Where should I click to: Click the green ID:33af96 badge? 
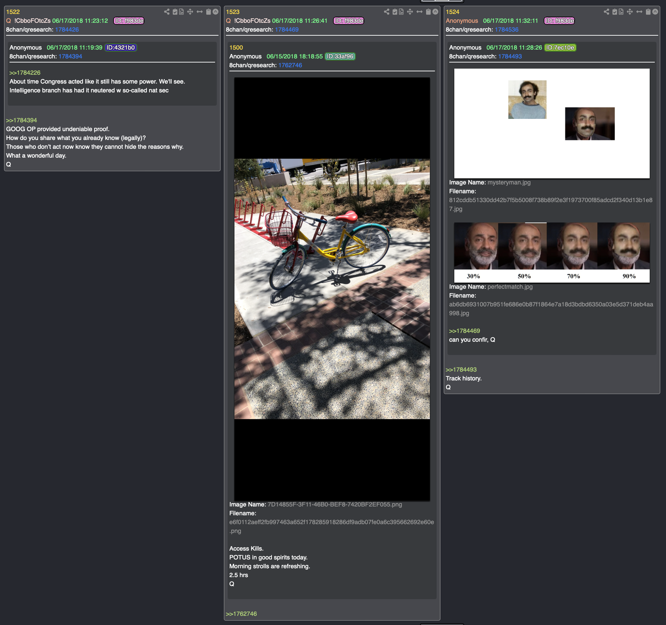pyautogui.click(x=340, y=56)
